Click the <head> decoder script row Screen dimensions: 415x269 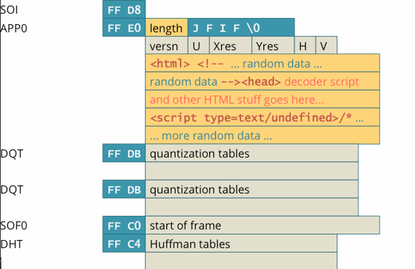point(263,82)
